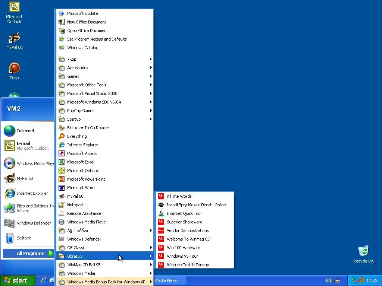Screen dimensions: 382x286
Task: Open Windows Catalog entry
Action: tap(105, 48)
